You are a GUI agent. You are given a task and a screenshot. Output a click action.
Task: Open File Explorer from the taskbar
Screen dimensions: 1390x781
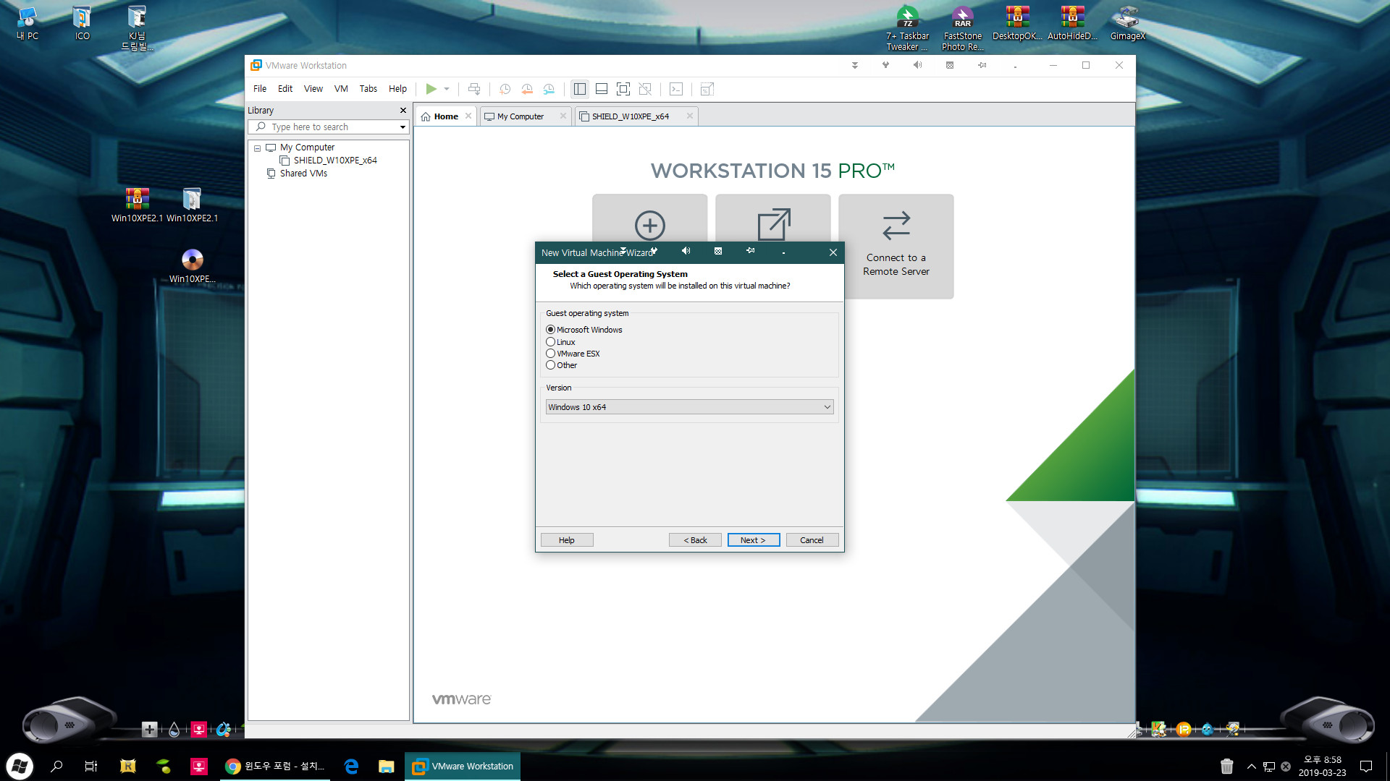click(x=386, y=766)
